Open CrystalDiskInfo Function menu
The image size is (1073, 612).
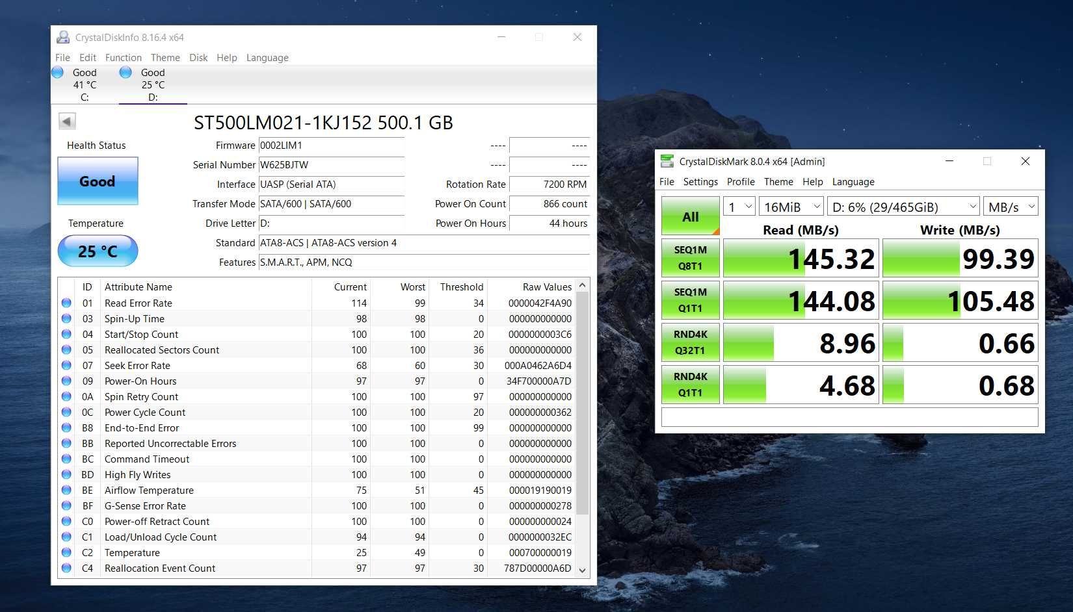123,57
